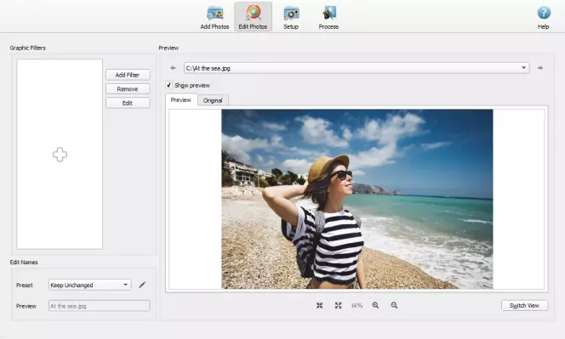Image resolution: width=565 pixels, height=339 pixels.
Task: Select the Edit Photos toolbar icon
Action: [x=253, y=17]
